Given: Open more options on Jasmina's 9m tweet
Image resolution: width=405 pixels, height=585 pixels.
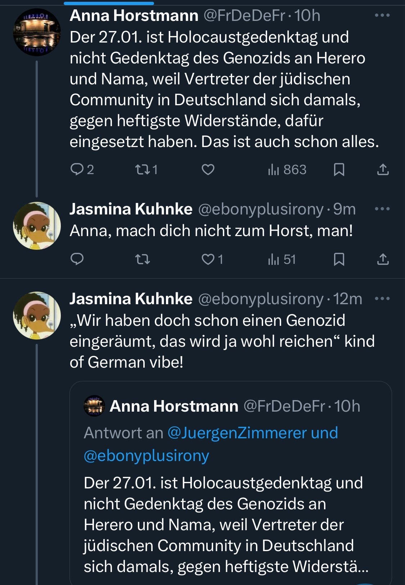Looking at the screenshot, I should click(x=382, y=209).
